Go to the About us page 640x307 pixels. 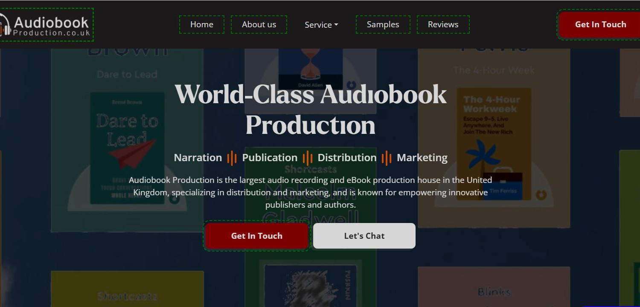259,25
